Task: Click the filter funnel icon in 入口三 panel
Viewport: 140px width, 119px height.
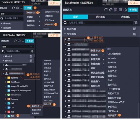Action: pyautogui.click(x=32, y=51)
